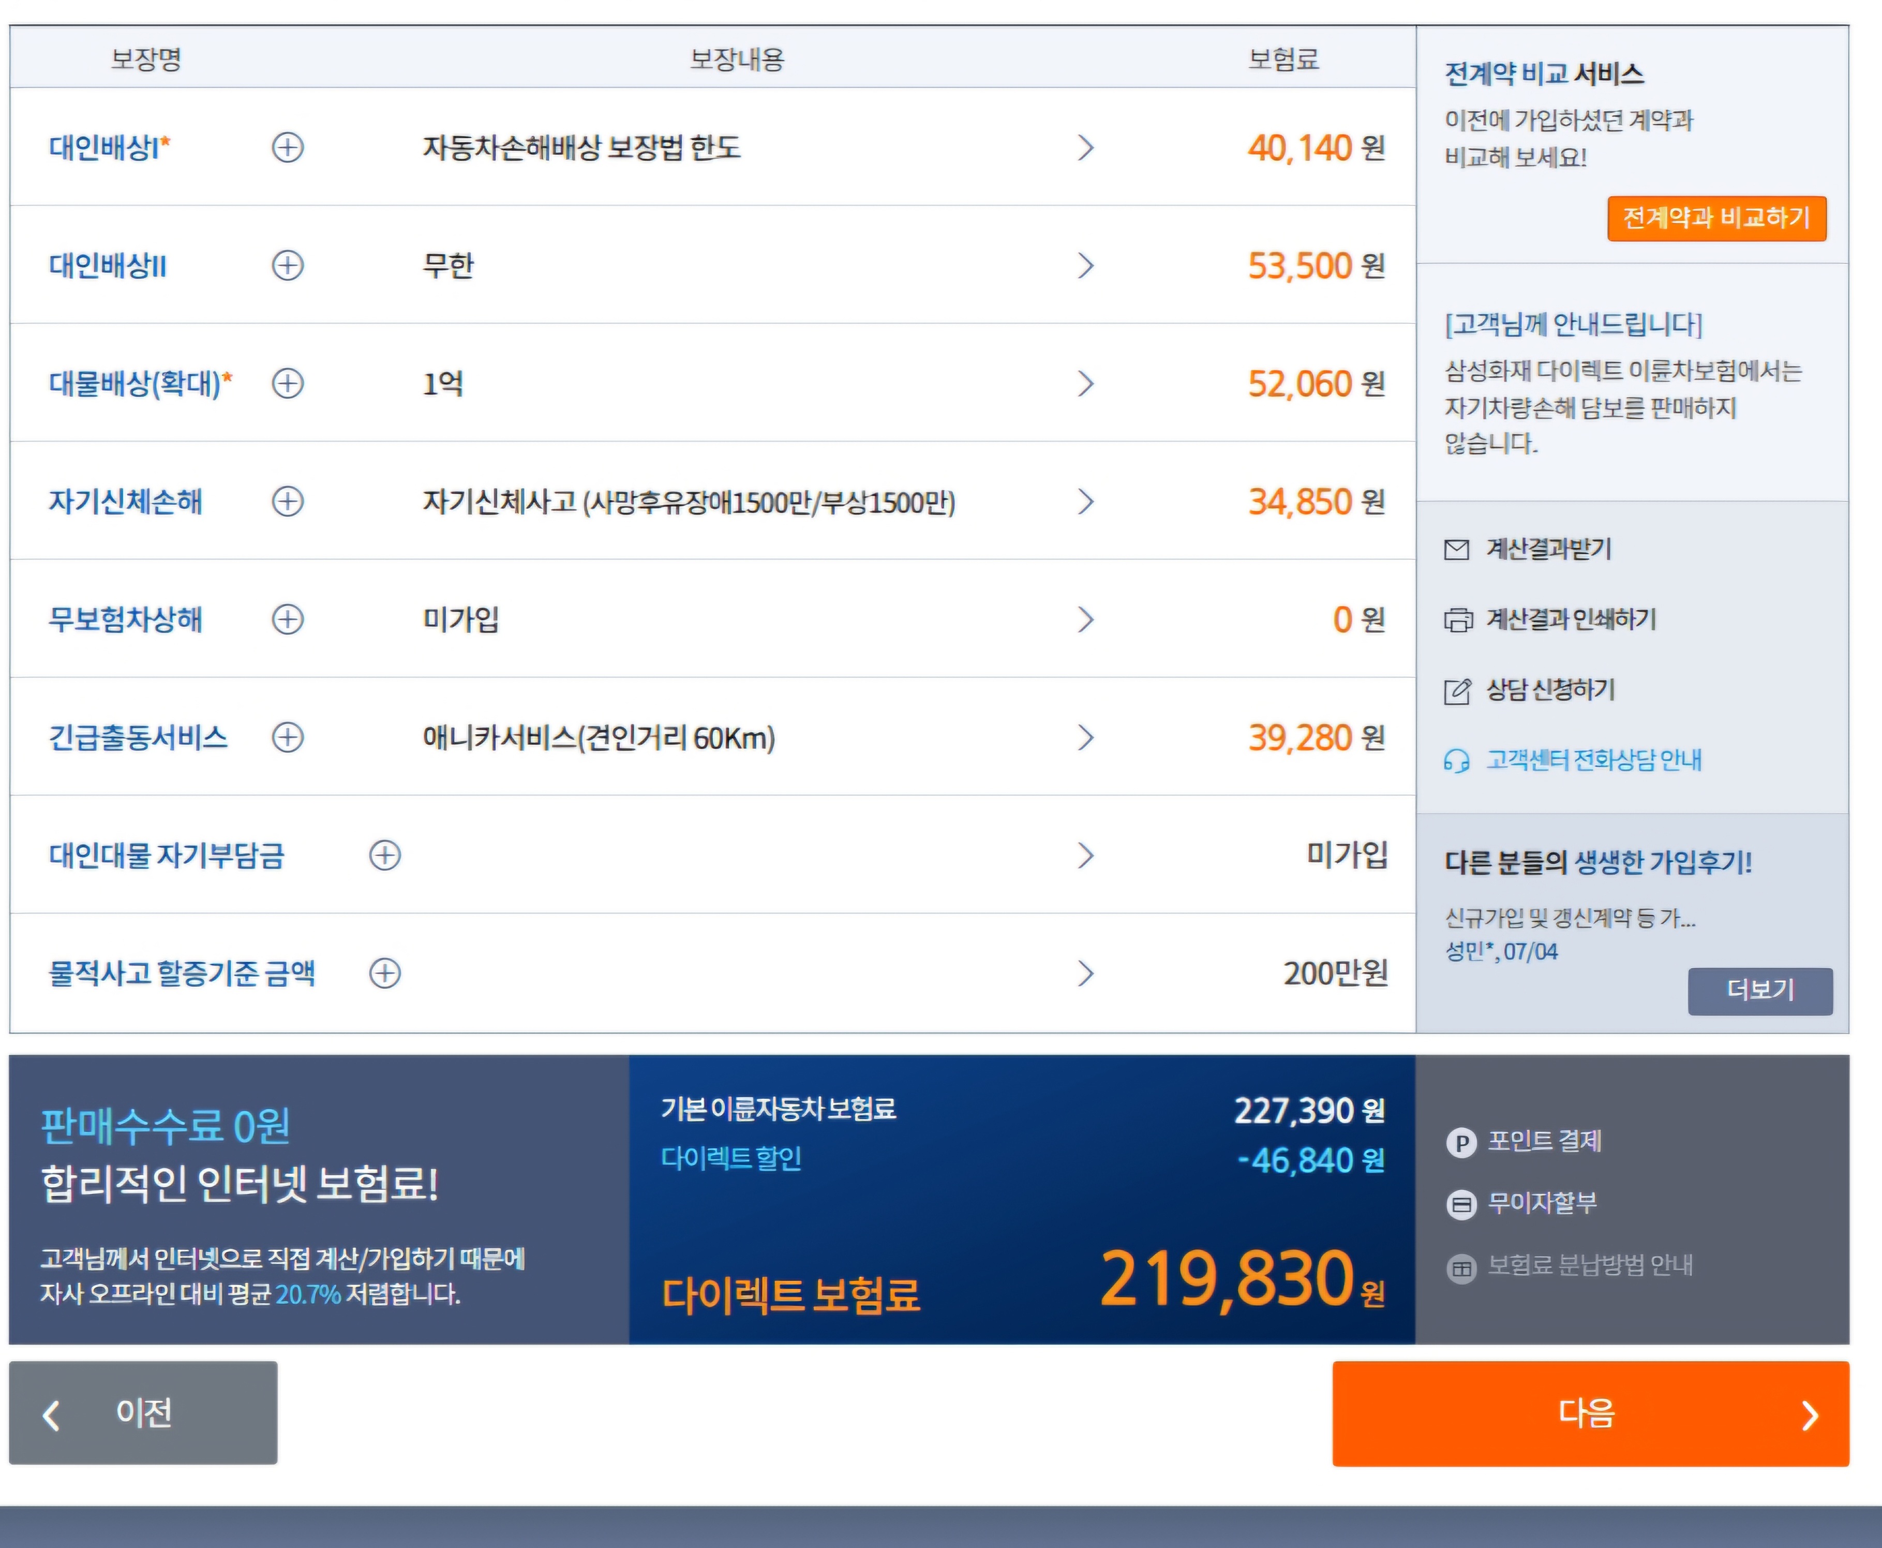Go back with the 이전 button
This screenshot has height=1548, width=1882.
[143, 1412]
